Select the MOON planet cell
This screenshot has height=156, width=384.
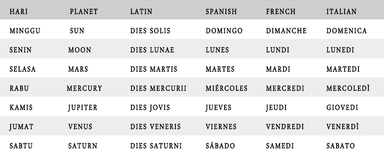(79, 50)
